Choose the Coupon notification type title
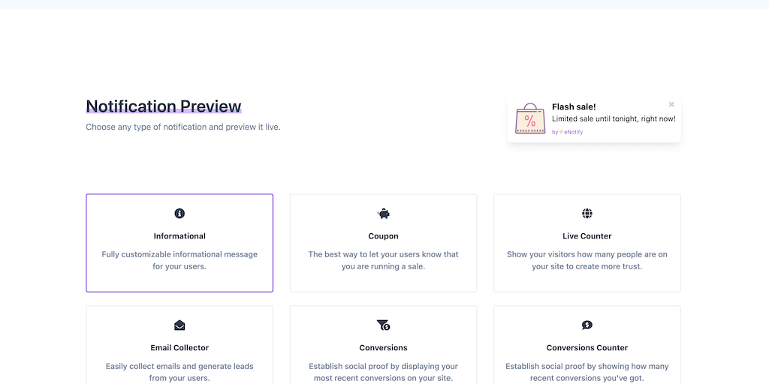769x384 pixels. [384, 236]
